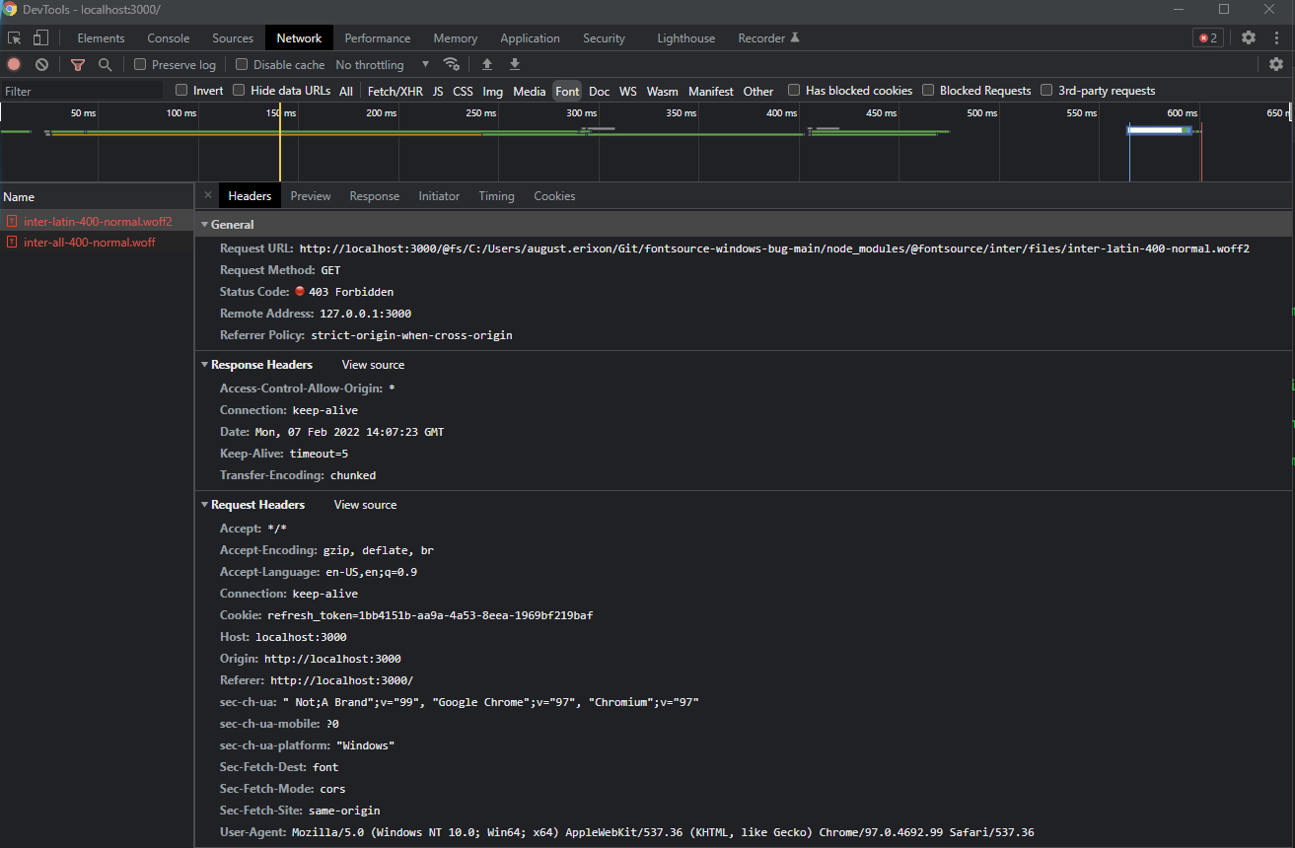1295x848 pixels.
Task: View source of Request Headers
Action: pos(366,505)
